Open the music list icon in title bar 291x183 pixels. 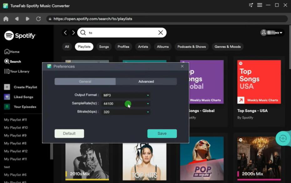(x=251, y=5)
